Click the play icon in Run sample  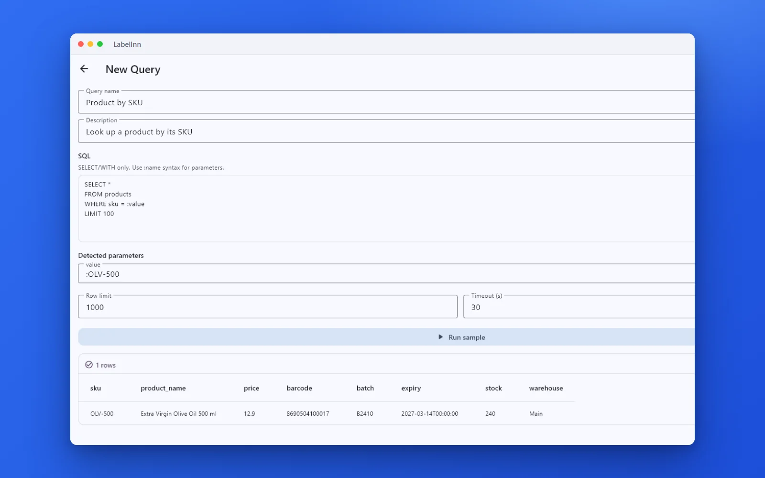point(441,337)
